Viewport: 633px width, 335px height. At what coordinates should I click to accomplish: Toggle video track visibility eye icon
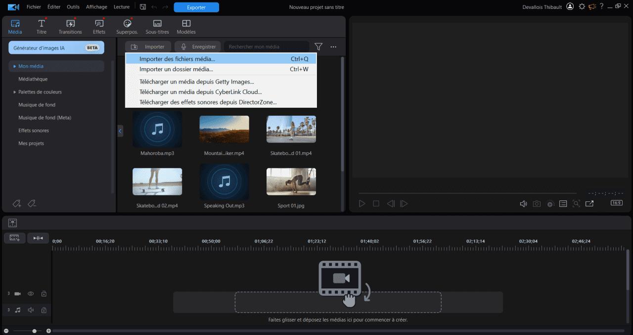point(31,294)
